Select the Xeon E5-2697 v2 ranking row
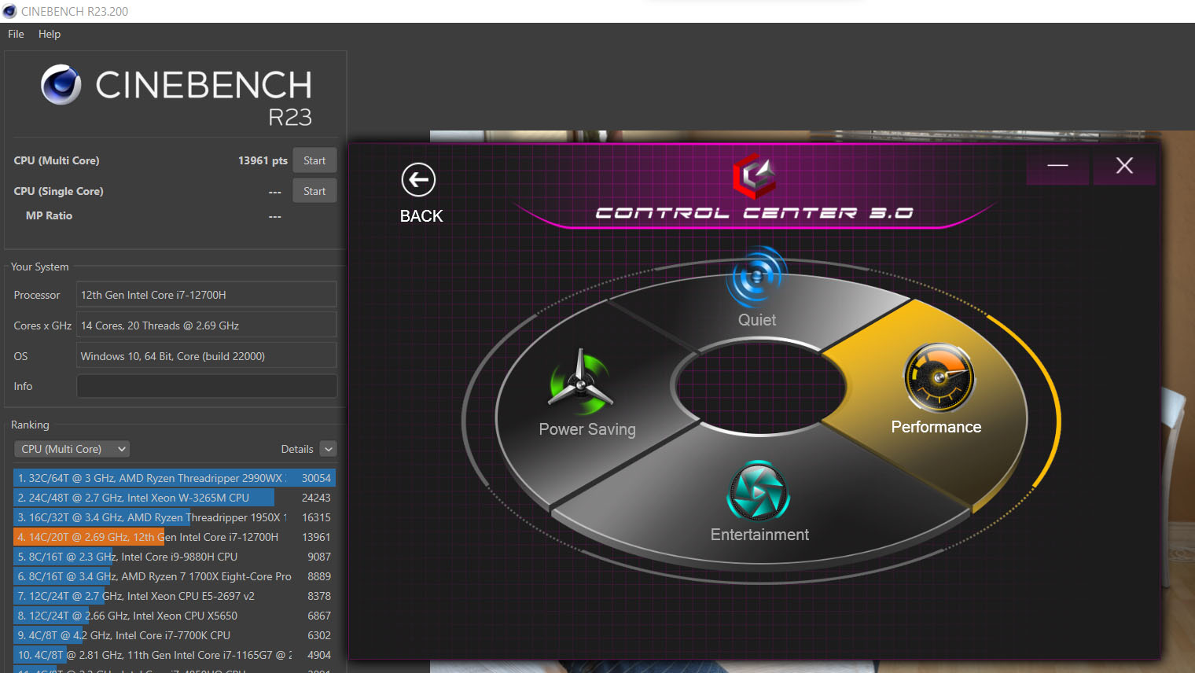1195x673 pixels. coord(175,596)
